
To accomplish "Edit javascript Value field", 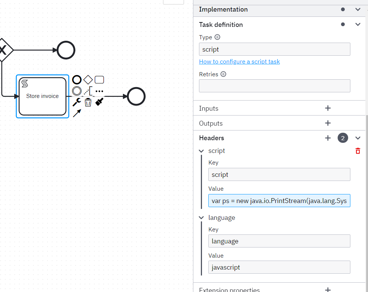I will pyautogui.click(x=279, y=267).
